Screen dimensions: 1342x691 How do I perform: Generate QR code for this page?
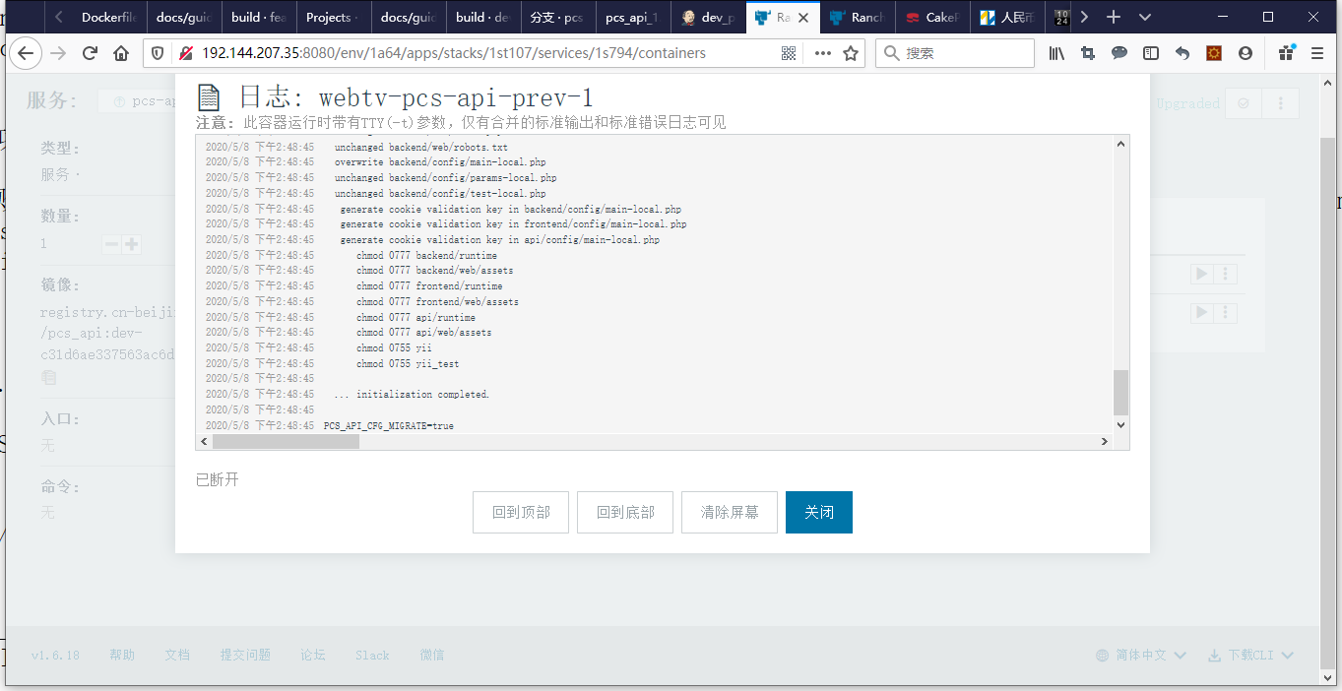tap(789, 53)
